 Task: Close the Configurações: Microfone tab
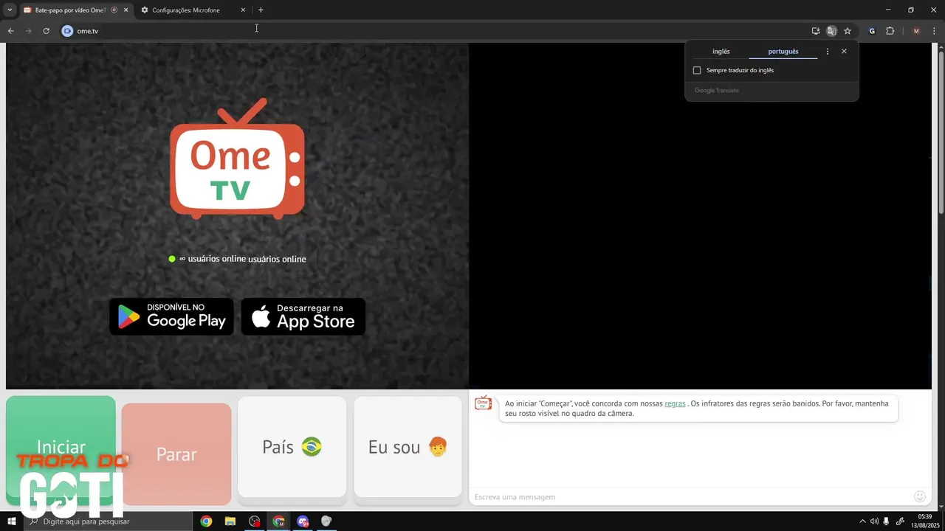pyautogui.click(x=243, y=10)
